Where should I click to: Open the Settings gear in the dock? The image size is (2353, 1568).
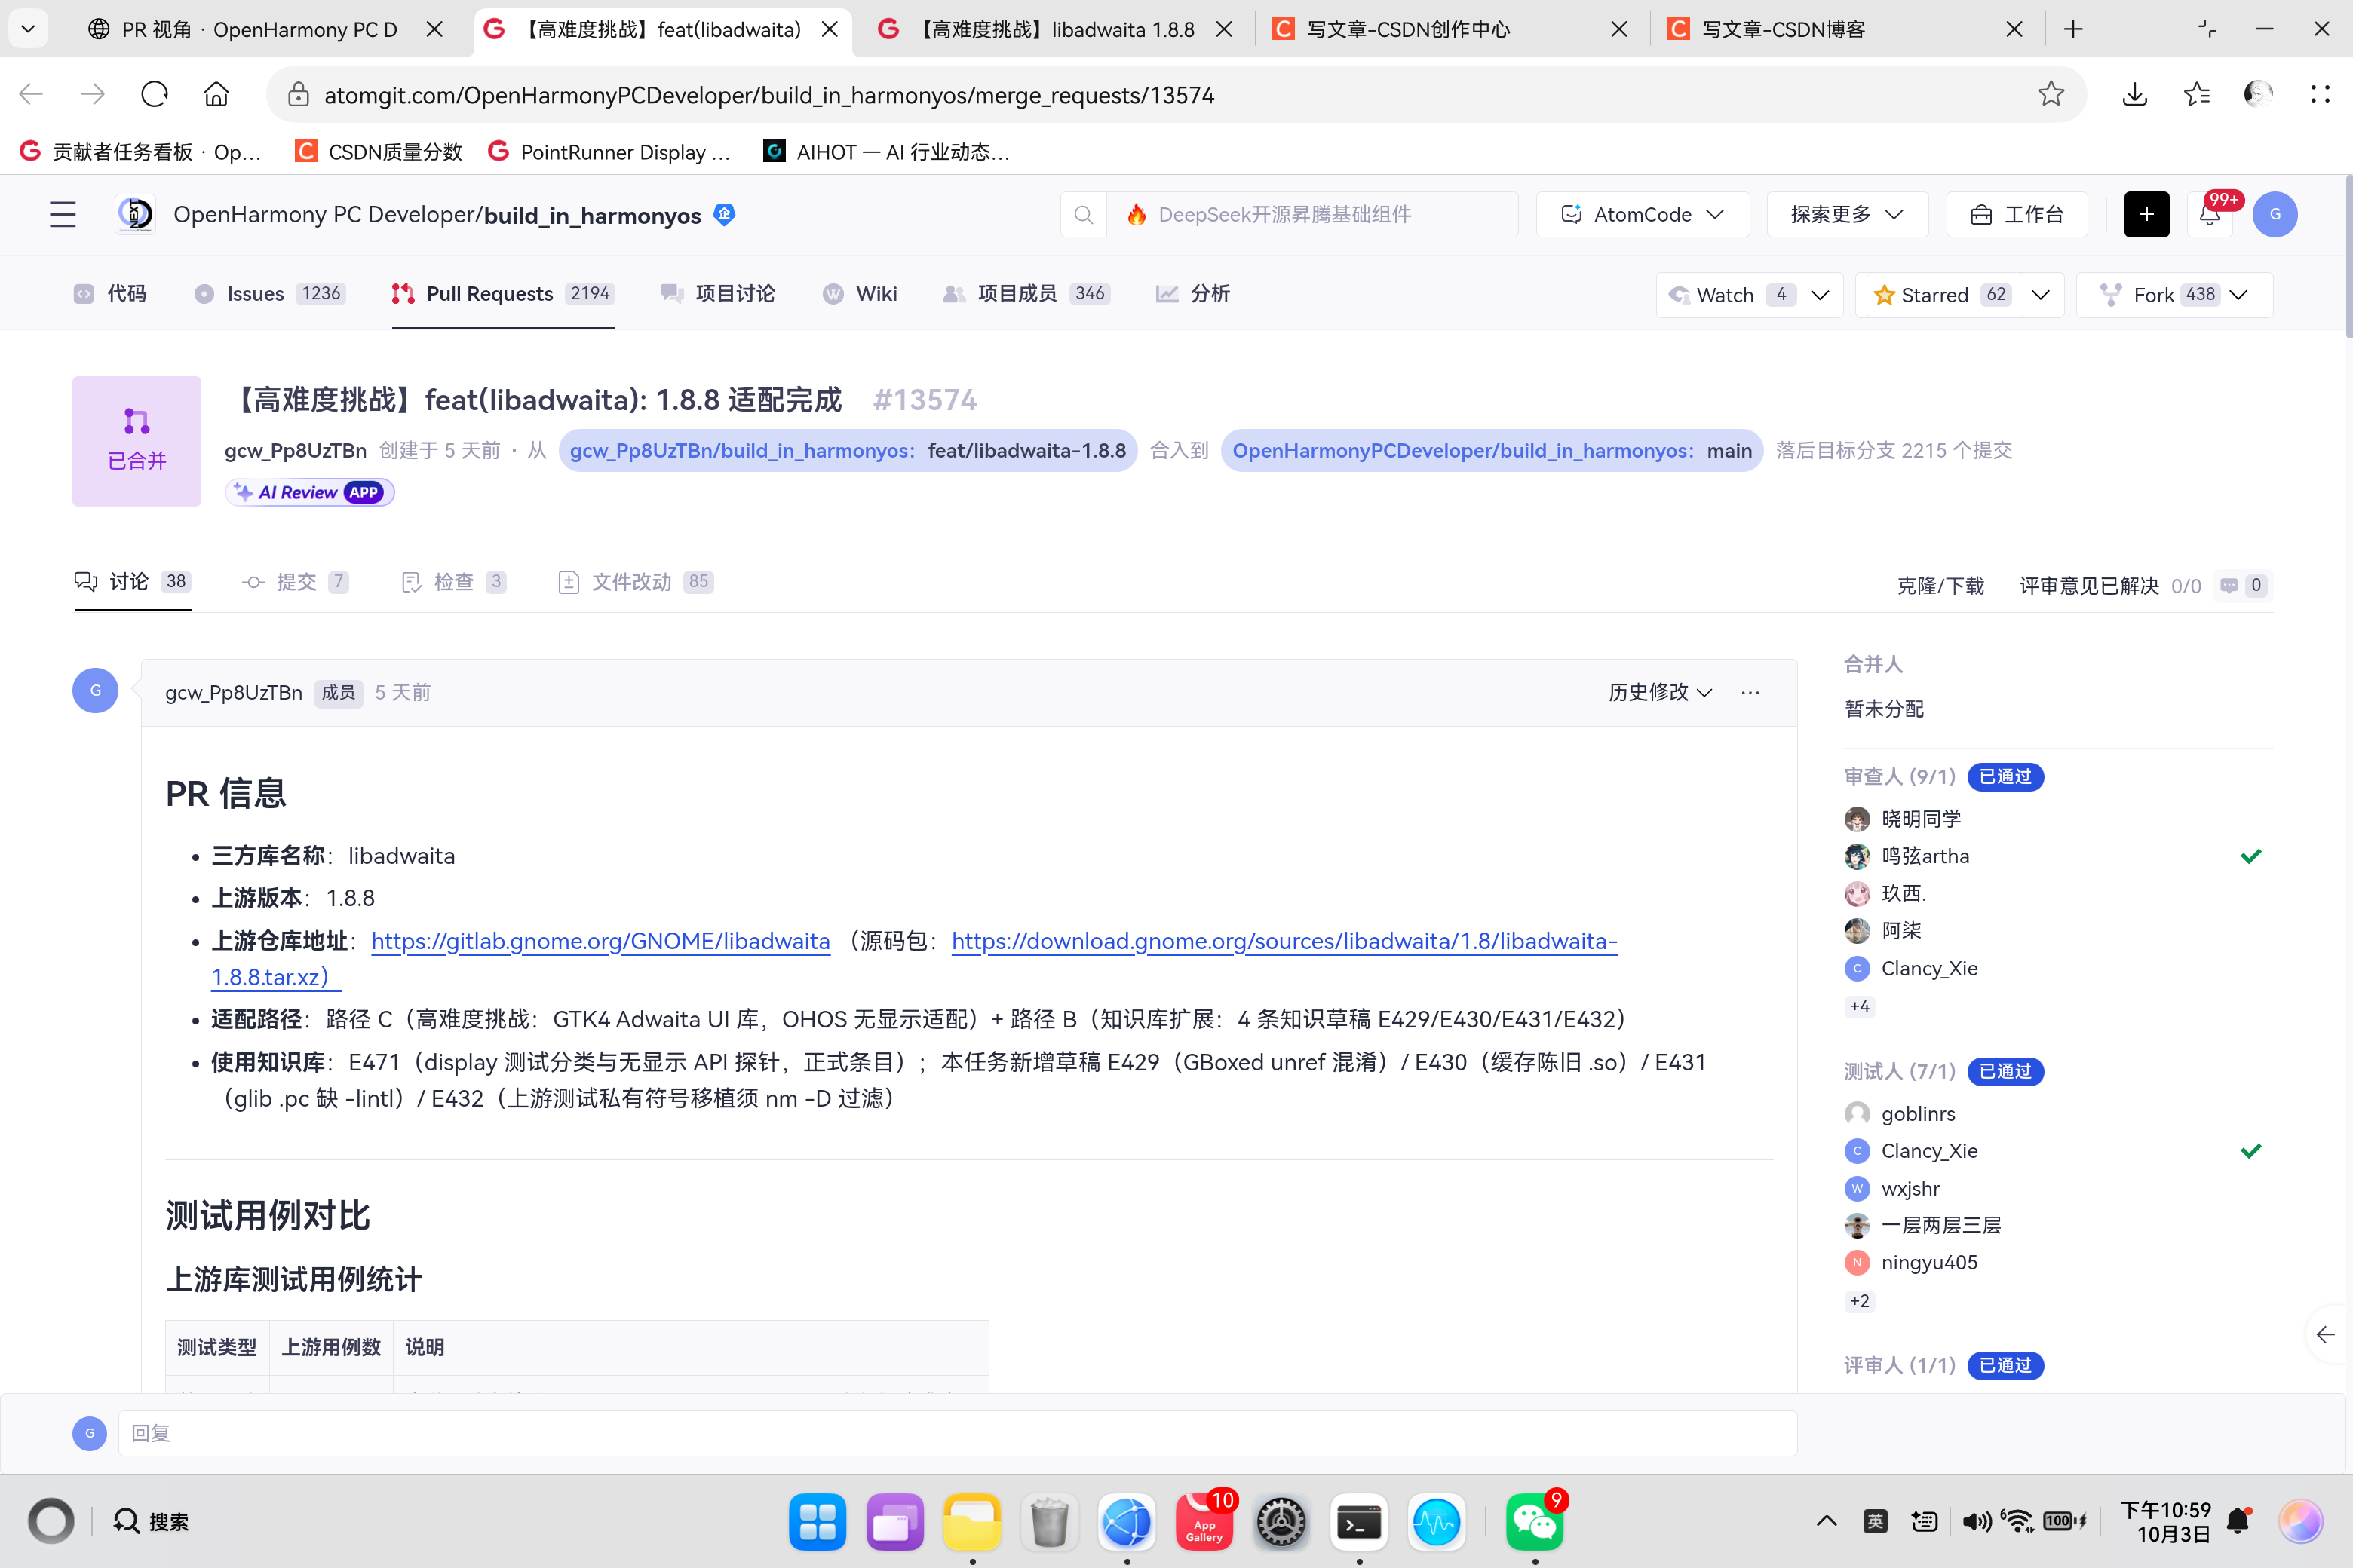tap(1281, 1521)
